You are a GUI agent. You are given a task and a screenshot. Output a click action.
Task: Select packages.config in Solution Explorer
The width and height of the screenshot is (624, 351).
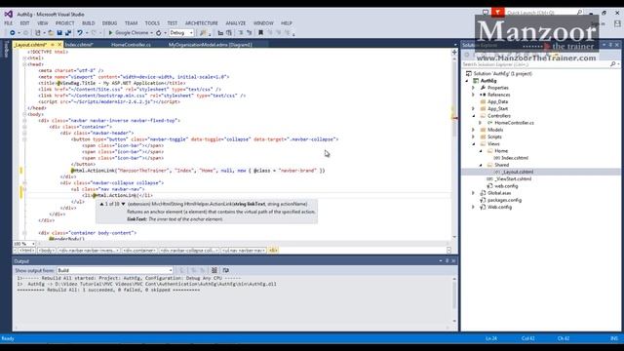pos(504,200)
